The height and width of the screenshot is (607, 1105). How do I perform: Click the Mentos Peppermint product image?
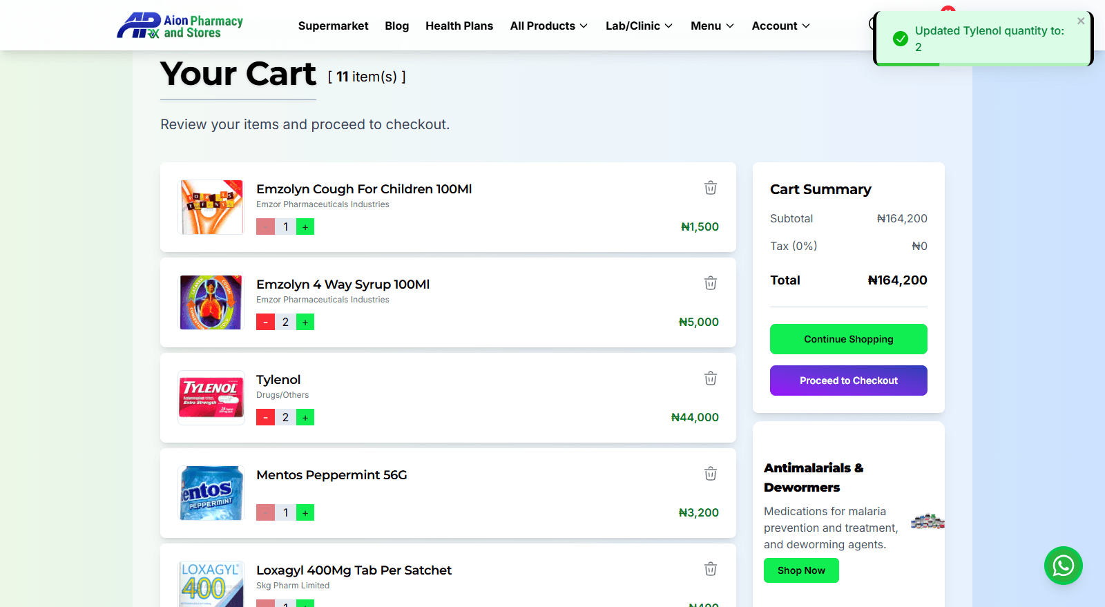[211, 493]
